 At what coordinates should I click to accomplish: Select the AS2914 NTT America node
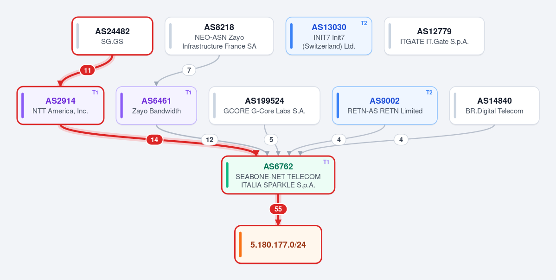[x=60, y=106]
